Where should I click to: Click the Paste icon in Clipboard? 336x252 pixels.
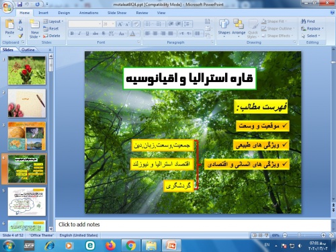click(9, 25)
